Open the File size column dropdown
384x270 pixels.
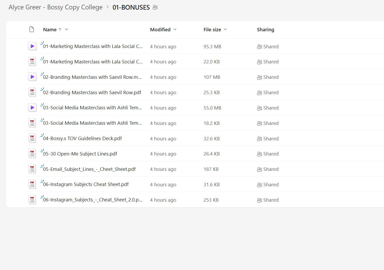pyautogui.click(x=225, y=29)
